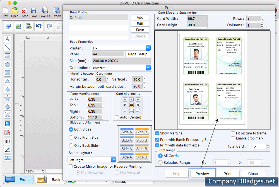
Task: Select the Diamond shape tool
Action: 8,90
